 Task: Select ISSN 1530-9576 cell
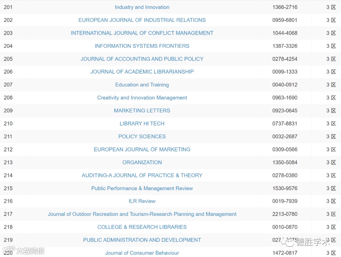pos(285,188)
